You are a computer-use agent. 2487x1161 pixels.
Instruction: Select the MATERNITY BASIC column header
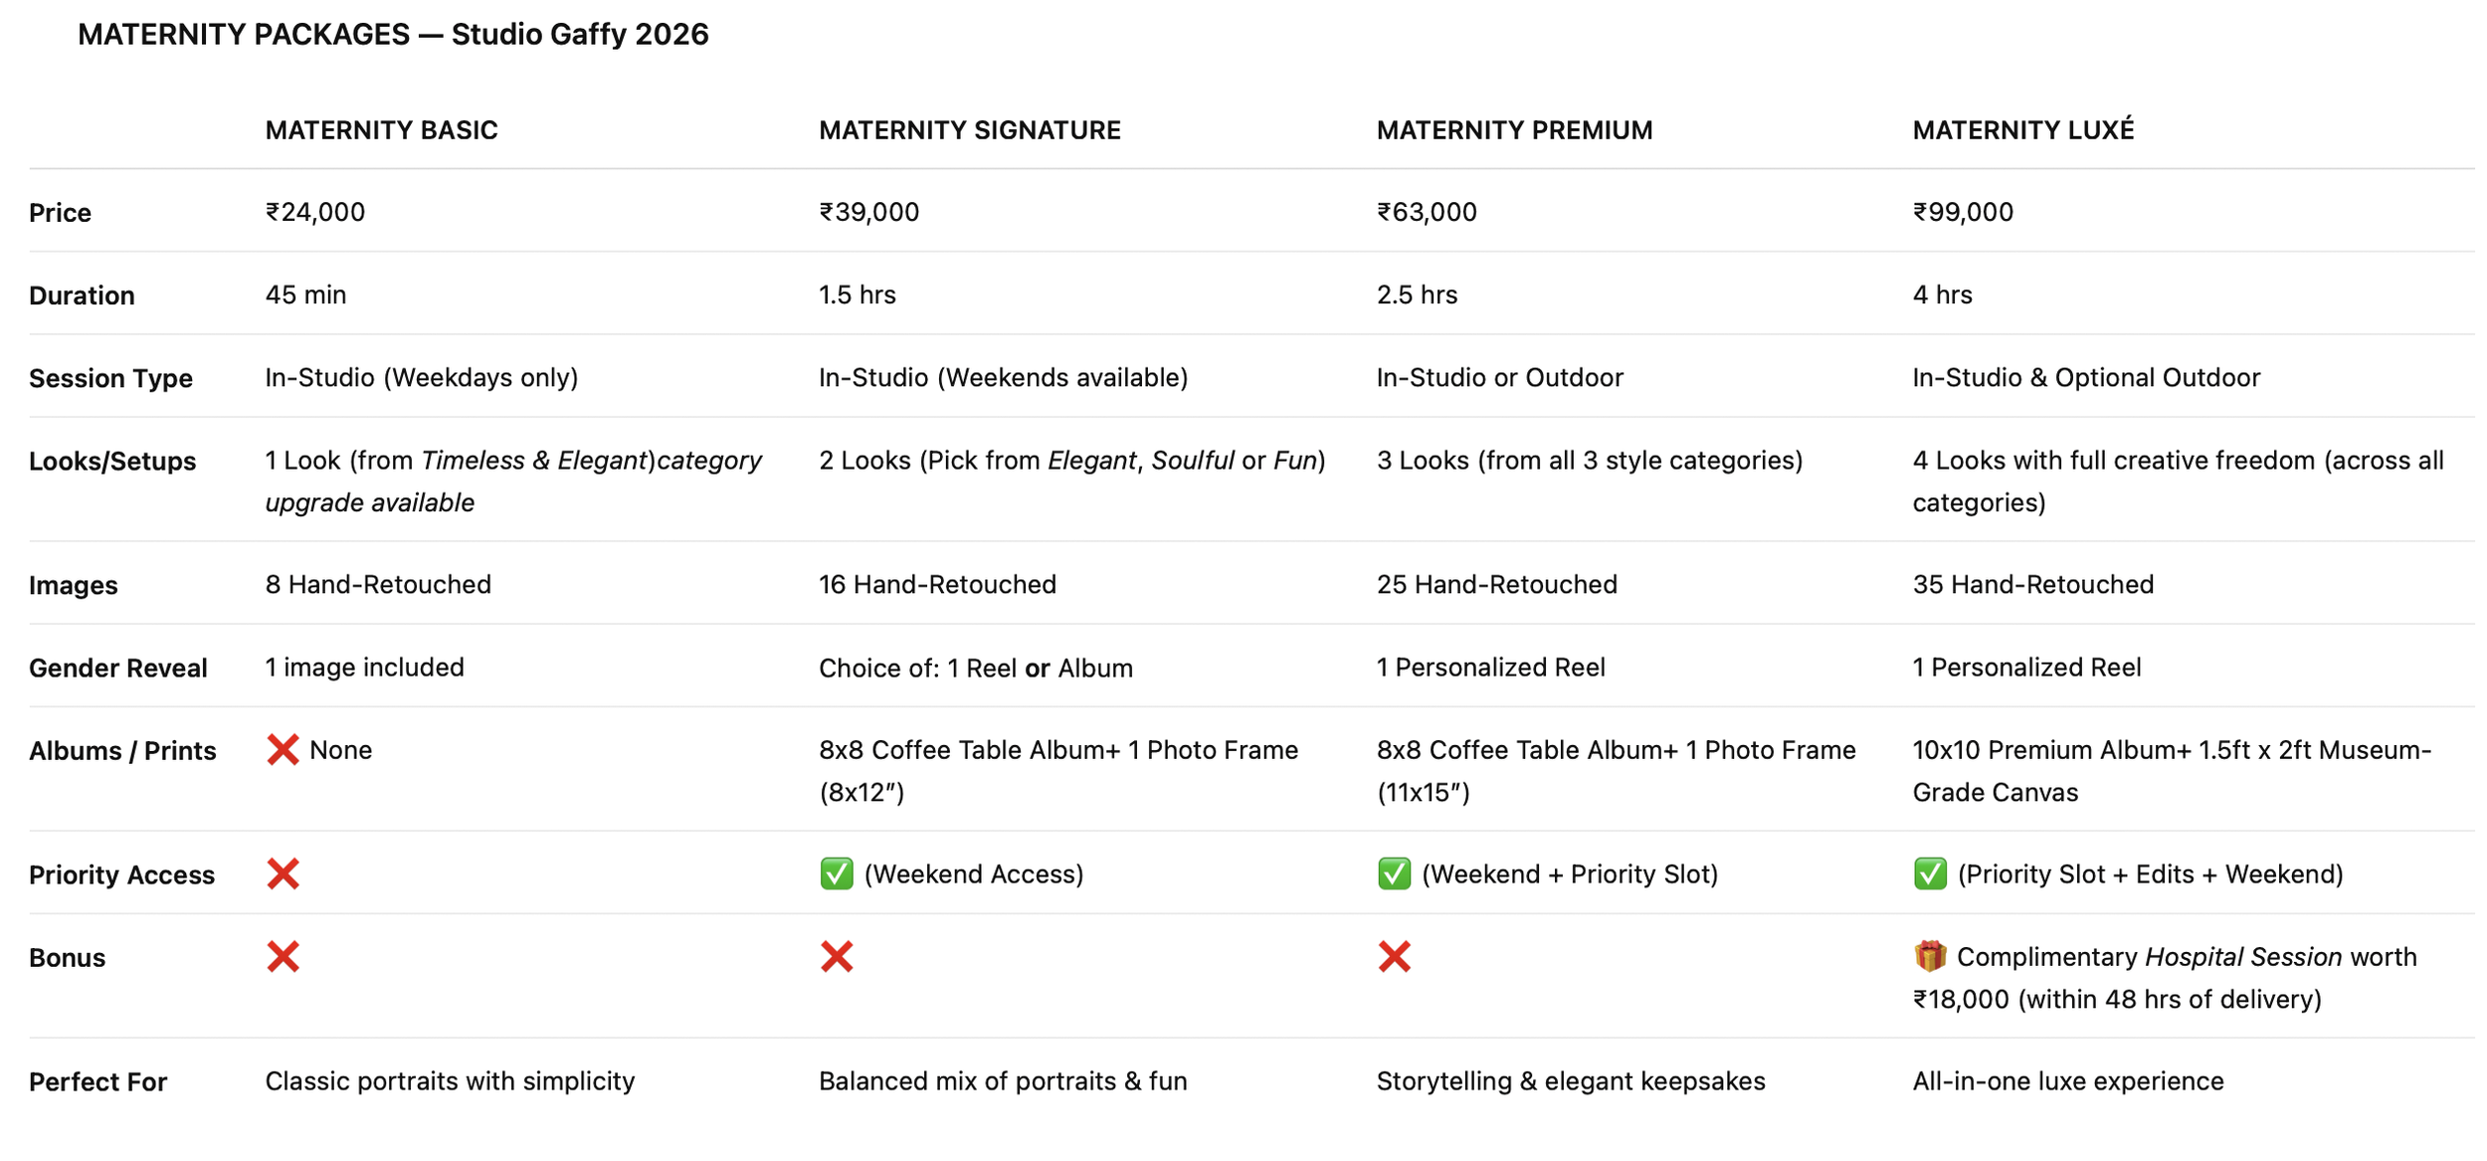381,130
